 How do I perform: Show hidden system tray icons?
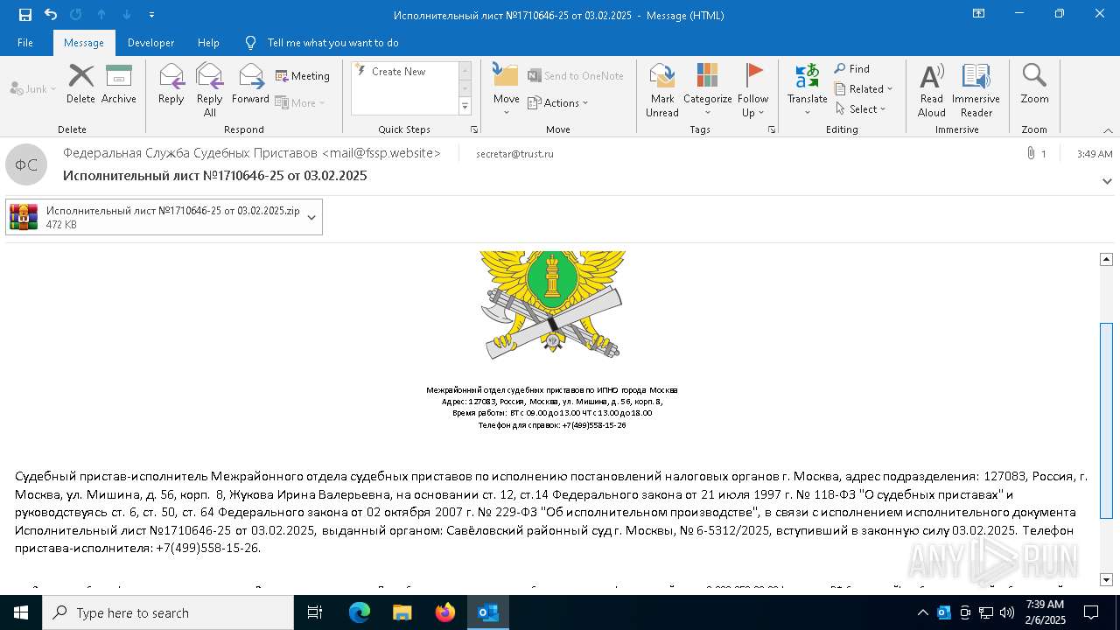[922, 612]
